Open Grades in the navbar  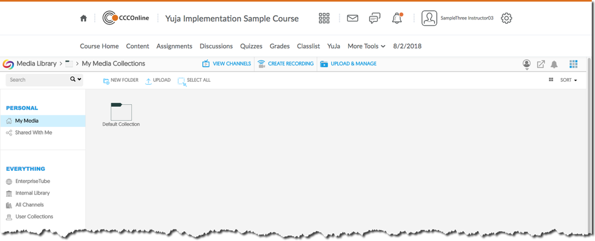coord(280,46)
